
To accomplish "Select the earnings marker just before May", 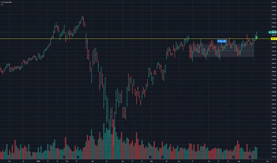I will 150,157.
